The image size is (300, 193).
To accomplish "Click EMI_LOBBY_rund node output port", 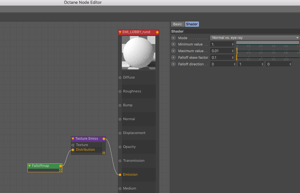I will coord(157,32).
